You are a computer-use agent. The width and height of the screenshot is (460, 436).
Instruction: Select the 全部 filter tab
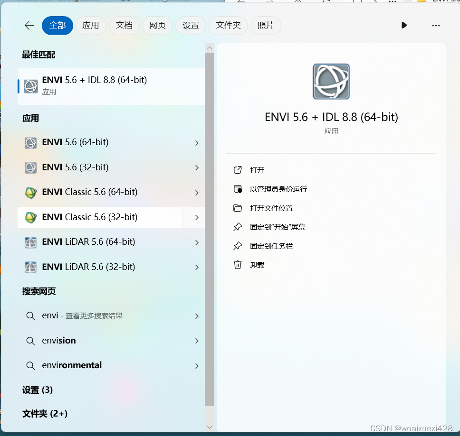tap(57, 26)
